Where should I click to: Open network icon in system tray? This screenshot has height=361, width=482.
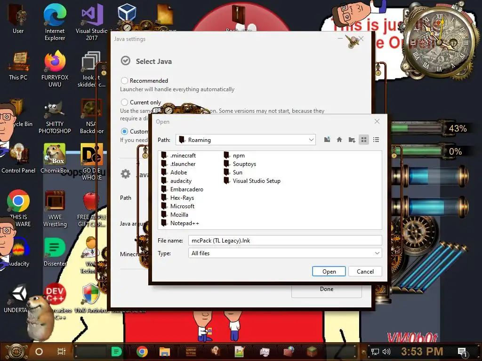pyautogui.click(x=375, y=352)
